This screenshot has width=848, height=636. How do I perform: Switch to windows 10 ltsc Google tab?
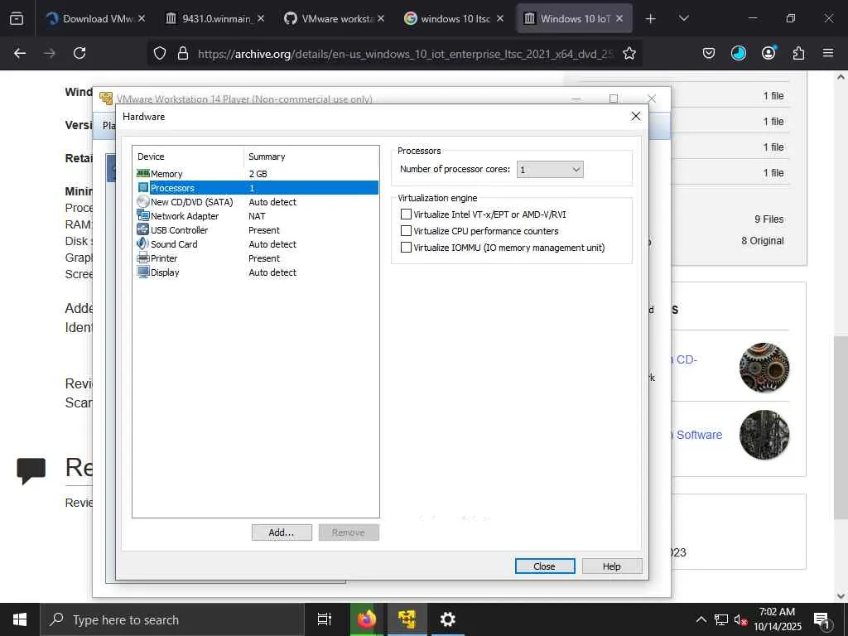[455, 18]
